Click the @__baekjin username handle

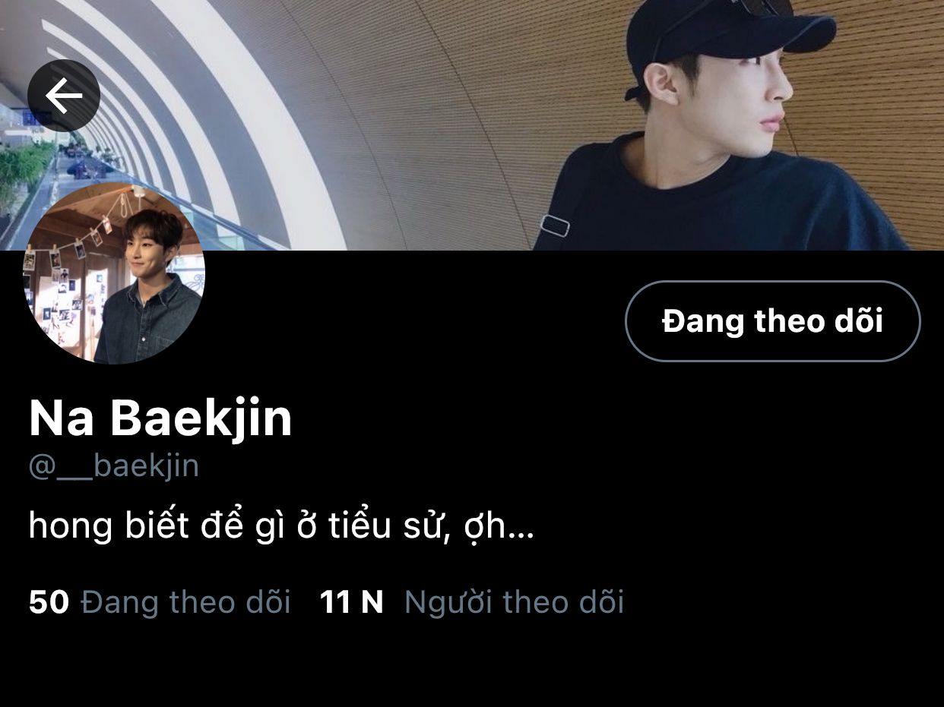[x=114, y=466]
